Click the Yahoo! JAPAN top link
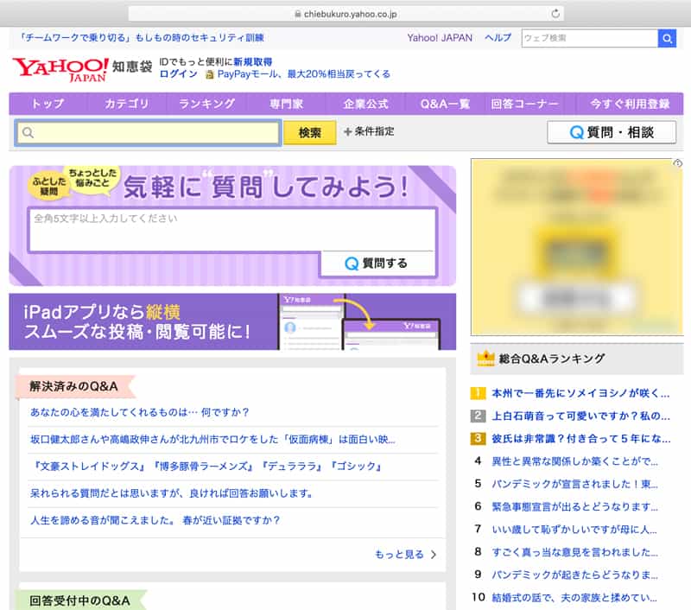The image size is (691, 610). pyautogui.click(x=440, y=38)
